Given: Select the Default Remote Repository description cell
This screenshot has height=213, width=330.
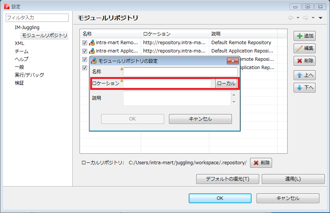Looking at the screenshot, I should (x=241, y=43).
